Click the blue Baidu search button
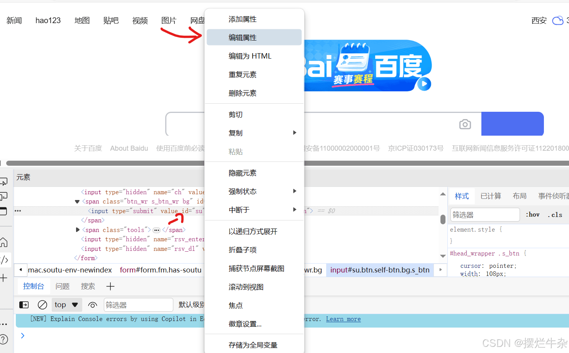 (512, 124)
